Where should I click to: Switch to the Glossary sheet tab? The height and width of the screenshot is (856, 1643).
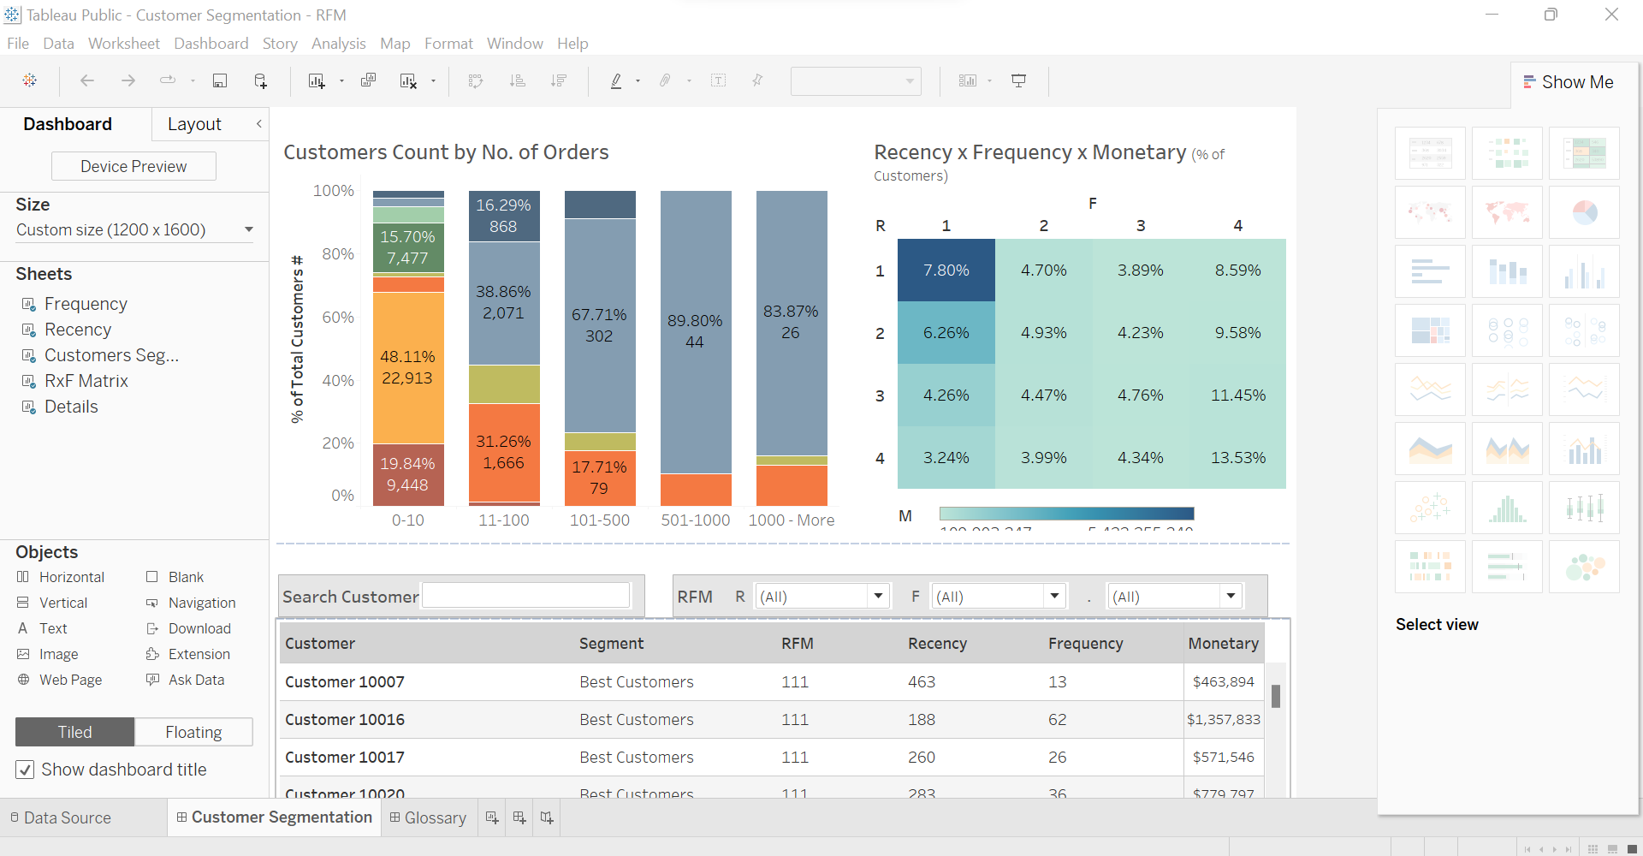pyautogui.click(x=435, y=817)
